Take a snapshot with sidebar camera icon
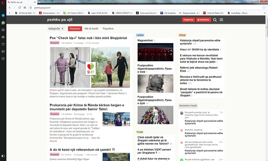 click(3, 30)
